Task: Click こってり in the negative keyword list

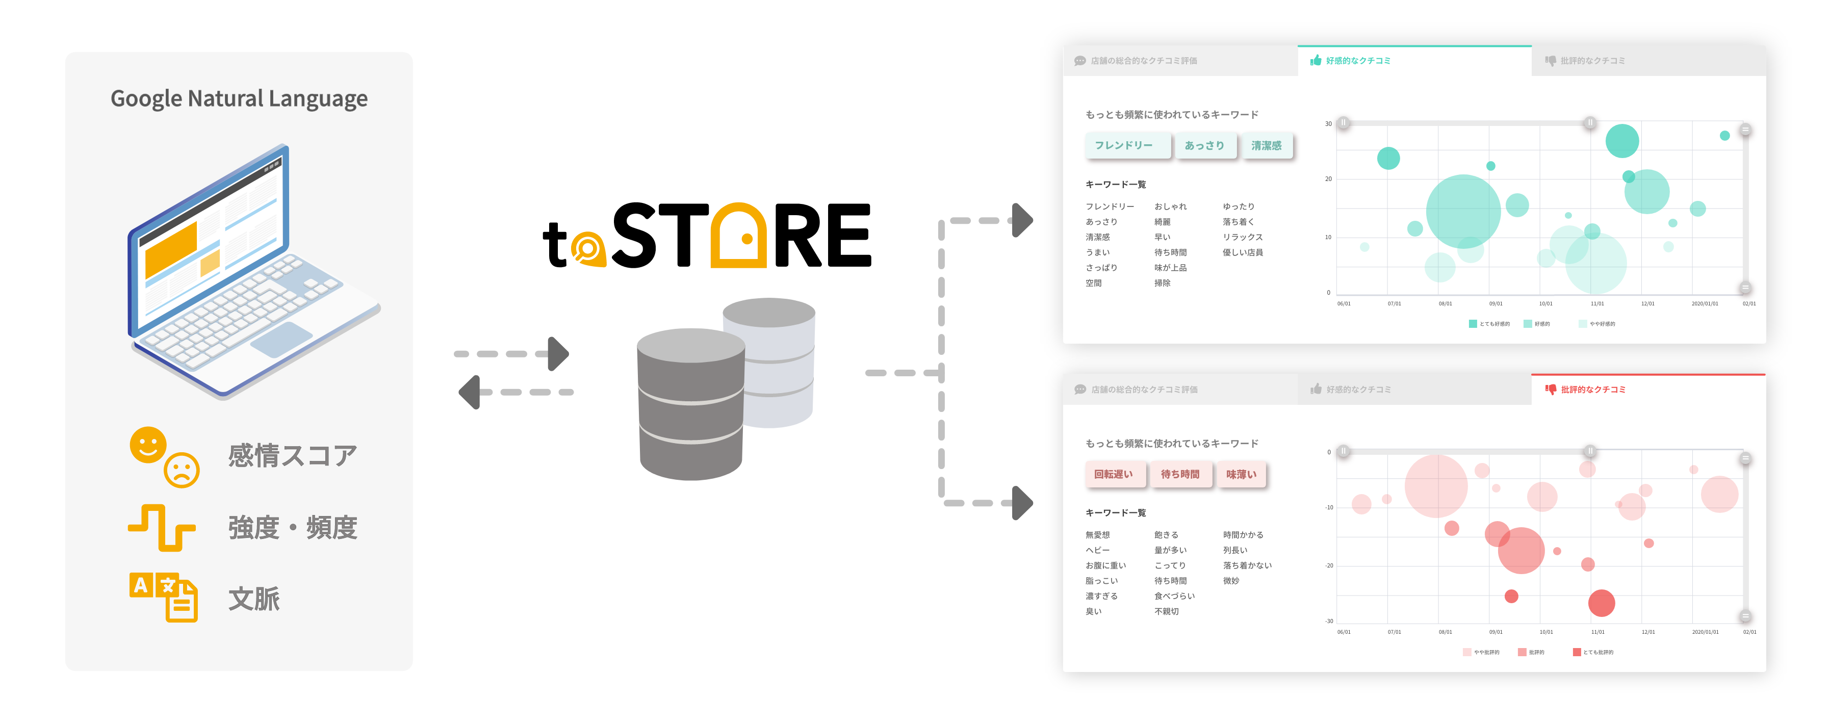Action: pyautogui.click(x=1170, y=565)
